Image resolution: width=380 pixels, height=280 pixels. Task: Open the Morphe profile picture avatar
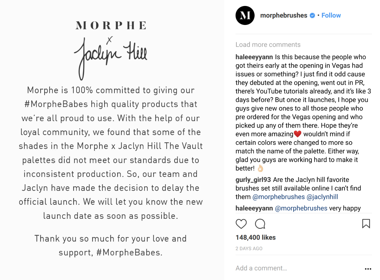245,15
